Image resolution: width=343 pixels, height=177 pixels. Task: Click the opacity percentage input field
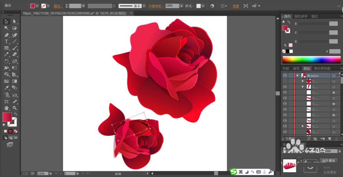click(172, 6)
